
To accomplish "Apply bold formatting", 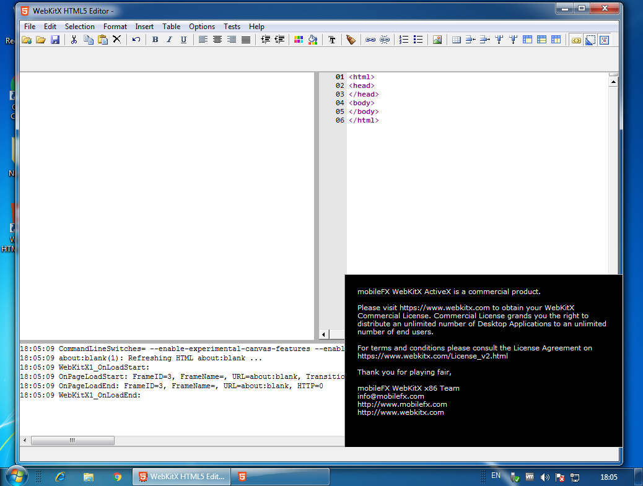I will click(x=155, y=40).
